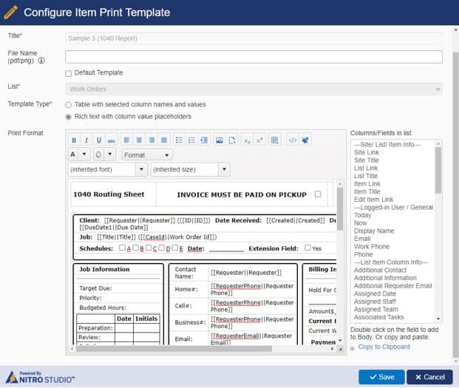Click Copy to Clipboard link

(384, 347)
